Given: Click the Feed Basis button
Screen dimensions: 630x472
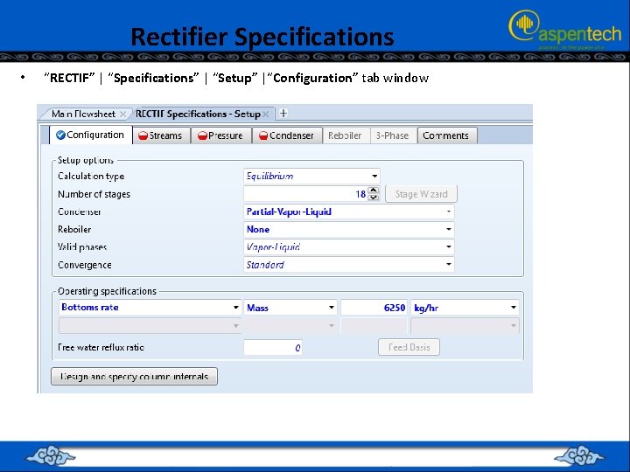Looking at the screenshot, I should click(409, 347).
